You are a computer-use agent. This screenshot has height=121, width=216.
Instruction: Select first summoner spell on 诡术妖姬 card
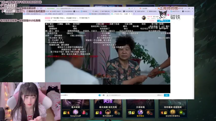pos(65,113)
